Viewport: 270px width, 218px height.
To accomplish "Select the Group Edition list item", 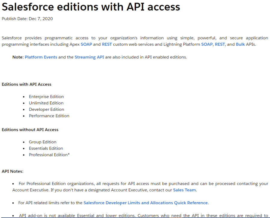I will (42, 142).
